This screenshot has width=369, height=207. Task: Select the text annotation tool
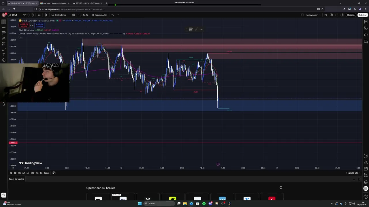coord(4,55)
